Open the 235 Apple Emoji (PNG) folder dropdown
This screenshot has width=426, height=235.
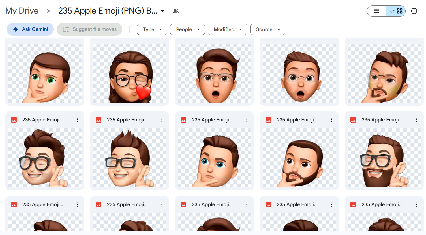pyautogui.click(x=162, y=11)
